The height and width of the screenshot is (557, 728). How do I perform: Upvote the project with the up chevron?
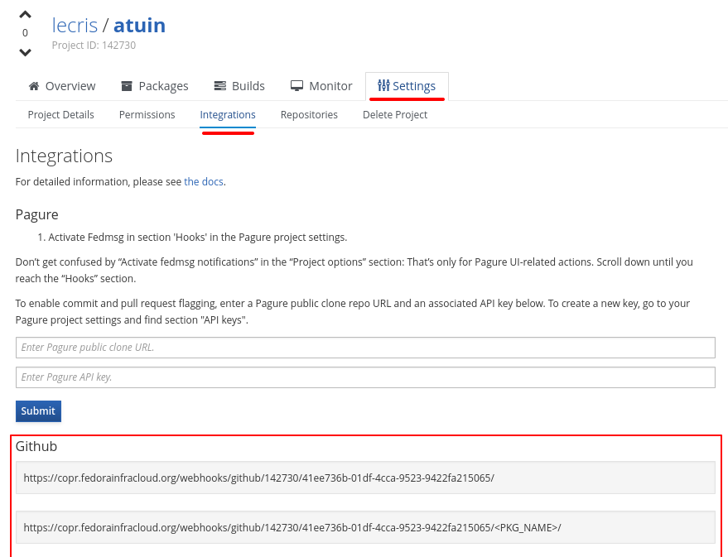(25, 15)
